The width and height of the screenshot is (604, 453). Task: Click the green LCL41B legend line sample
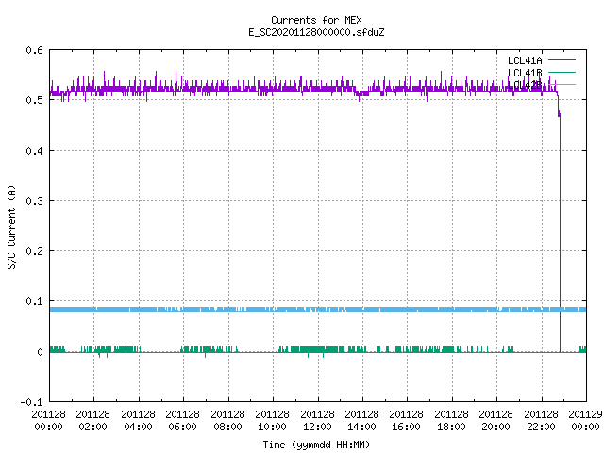[562, 72]
